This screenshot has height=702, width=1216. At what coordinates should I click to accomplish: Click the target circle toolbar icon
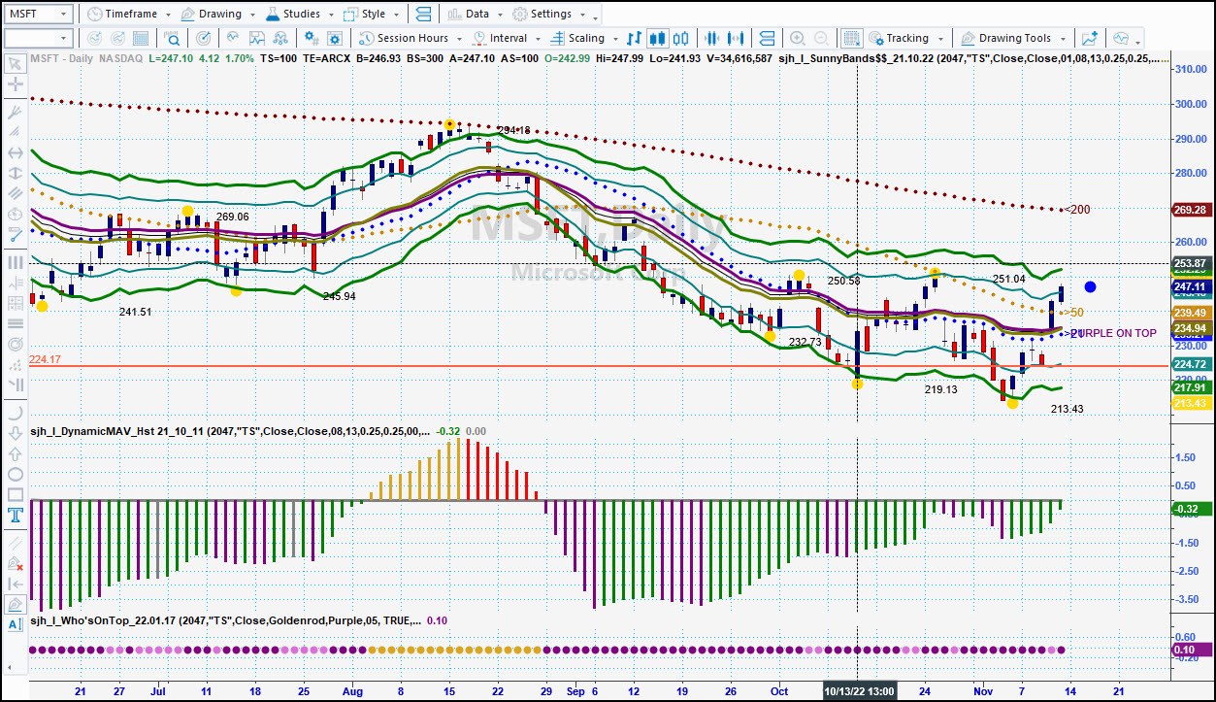point(204,39)
